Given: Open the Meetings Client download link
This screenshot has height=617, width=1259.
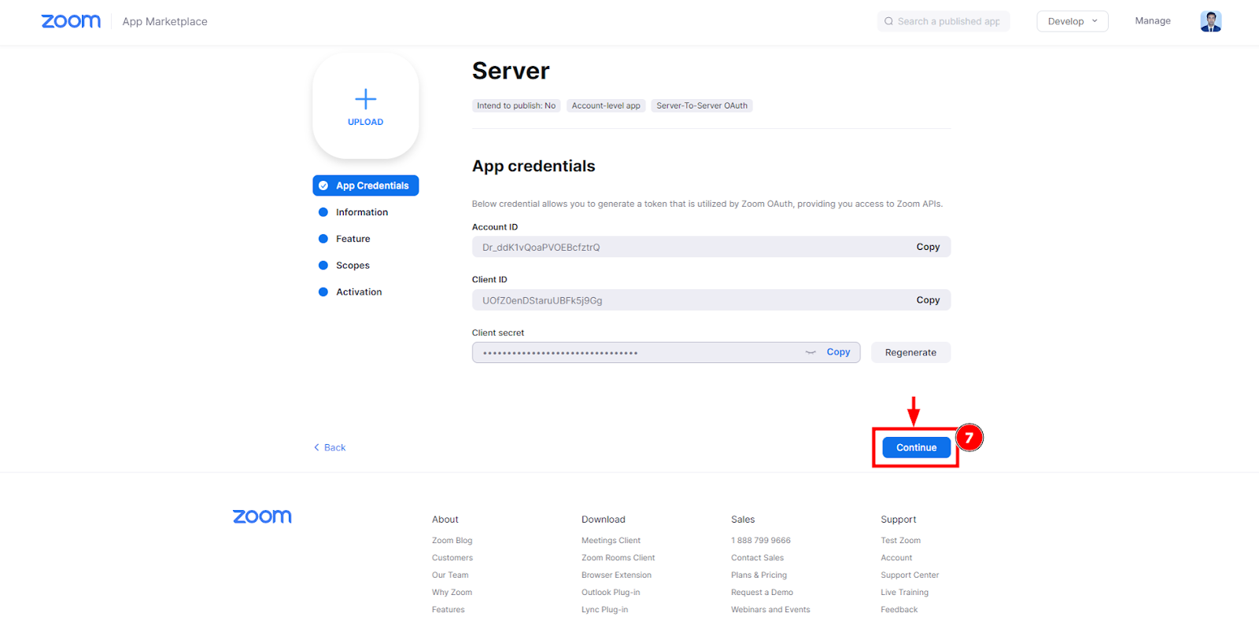Looking at the screenshot, I should point(611,541).
